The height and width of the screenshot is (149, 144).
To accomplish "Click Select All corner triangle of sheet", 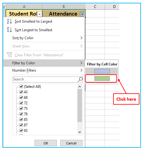I will 4,7.
